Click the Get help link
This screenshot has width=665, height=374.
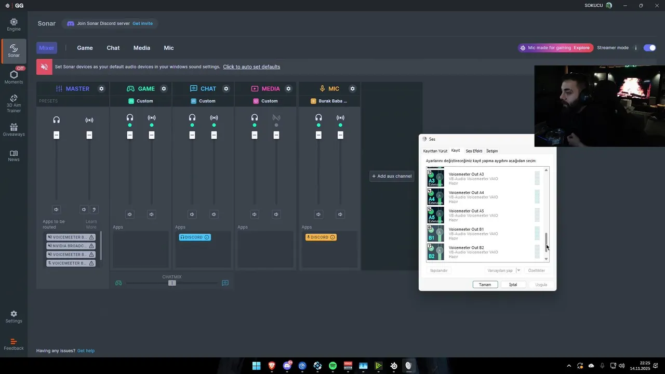click(x=86, y=351)
